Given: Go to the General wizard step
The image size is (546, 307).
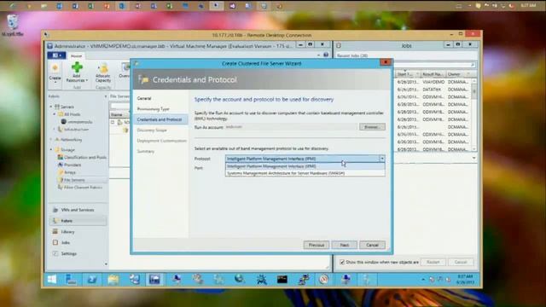Looking at the screenshot, I should click(144, 99).
